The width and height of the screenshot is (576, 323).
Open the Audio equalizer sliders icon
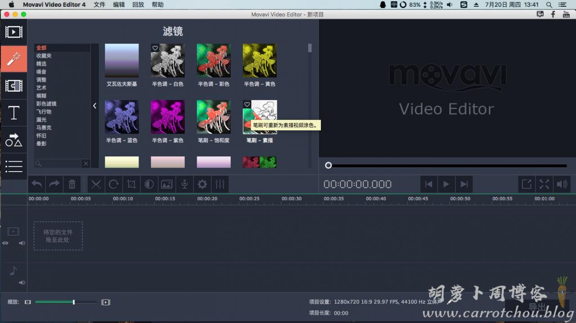coord(220,184)
